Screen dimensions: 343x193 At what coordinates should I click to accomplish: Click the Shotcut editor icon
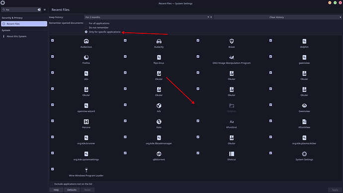coord(232,154)
